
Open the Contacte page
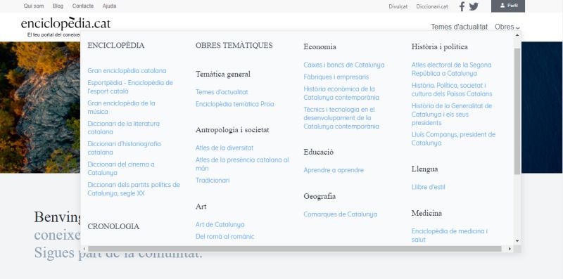pyautogui.click(x=83, y=6)
